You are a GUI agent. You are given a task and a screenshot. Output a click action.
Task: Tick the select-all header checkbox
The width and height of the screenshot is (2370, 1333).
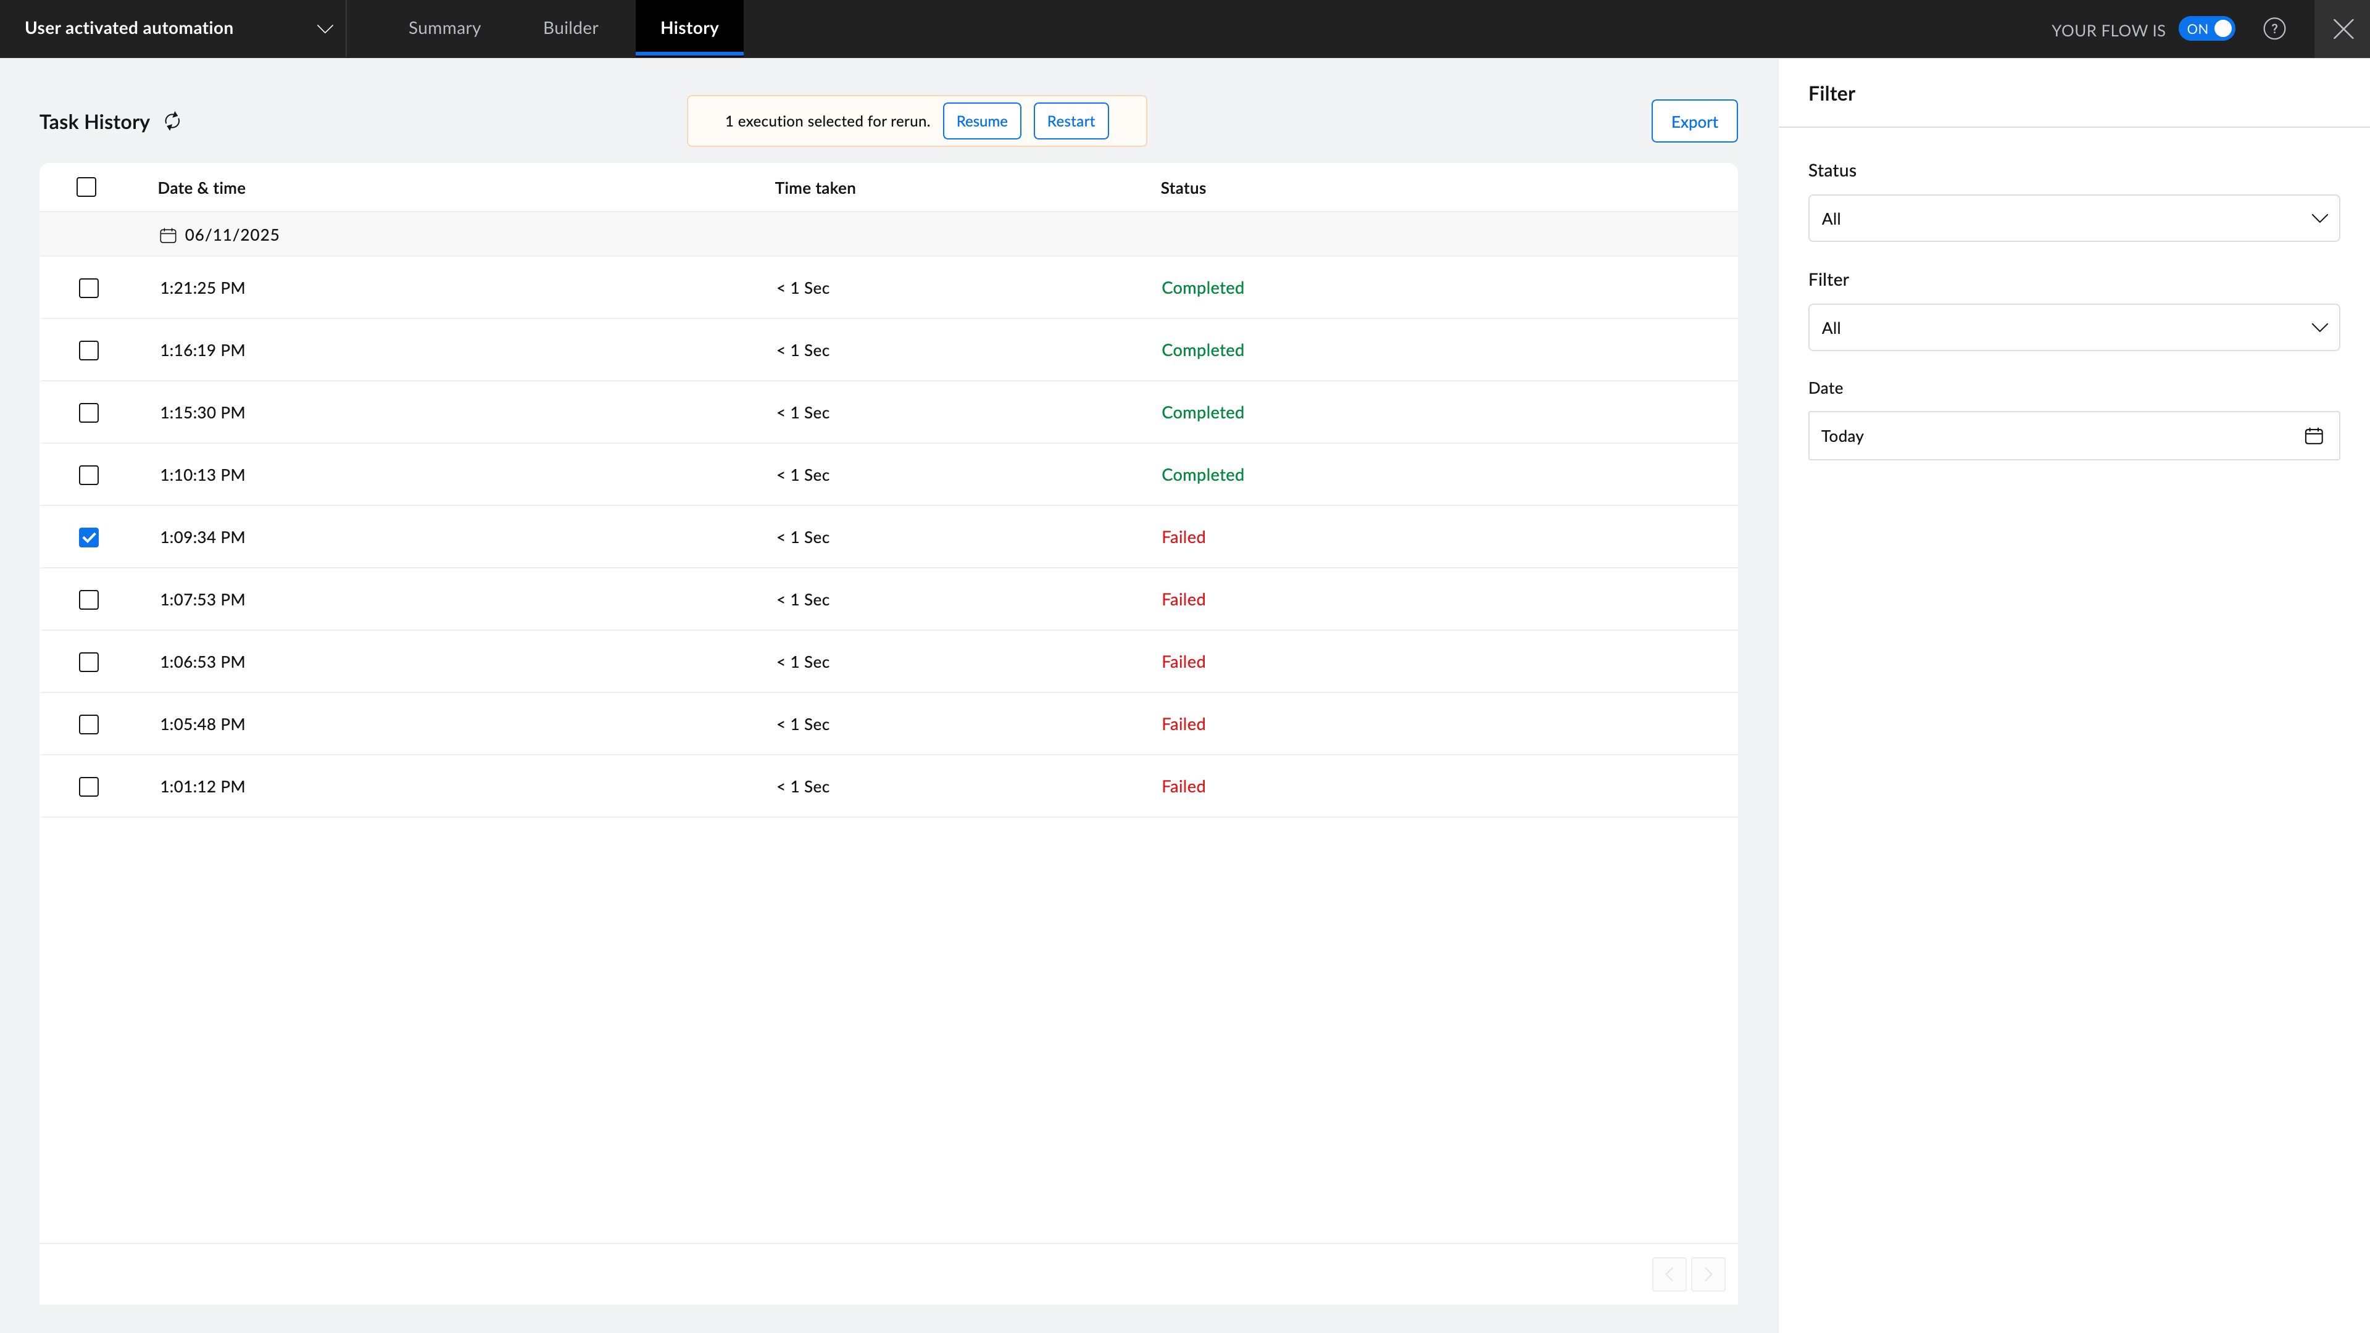coord(86,188)
